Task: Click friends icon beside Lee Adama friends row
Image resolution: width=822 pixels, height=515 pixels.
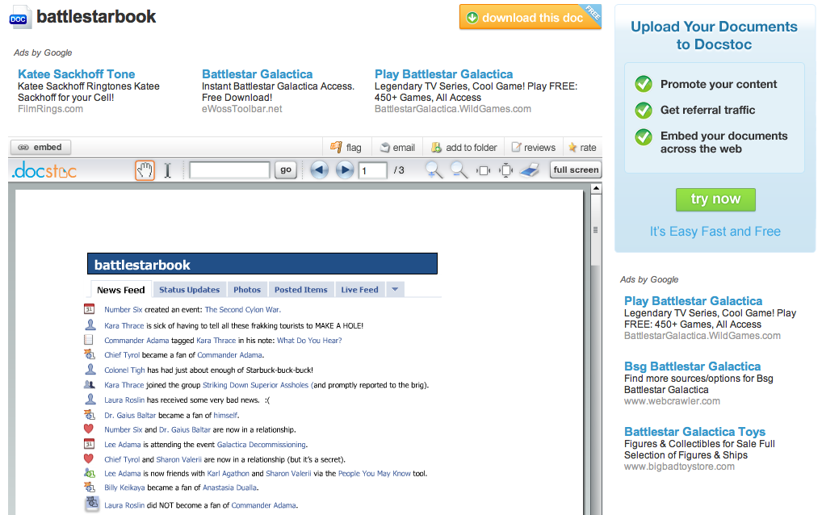Action: click(x=90, y=472)
